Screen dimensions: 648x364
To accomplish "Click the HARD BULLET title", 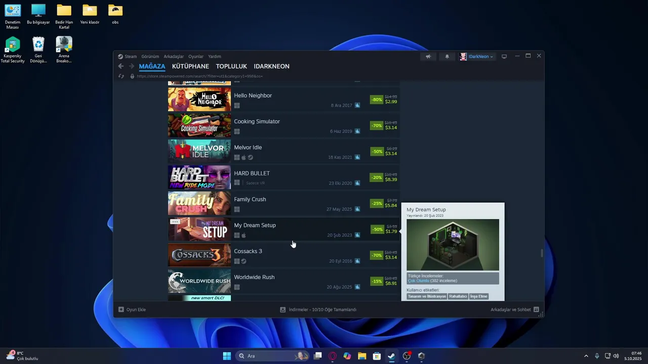I will (x=252, y=173).
